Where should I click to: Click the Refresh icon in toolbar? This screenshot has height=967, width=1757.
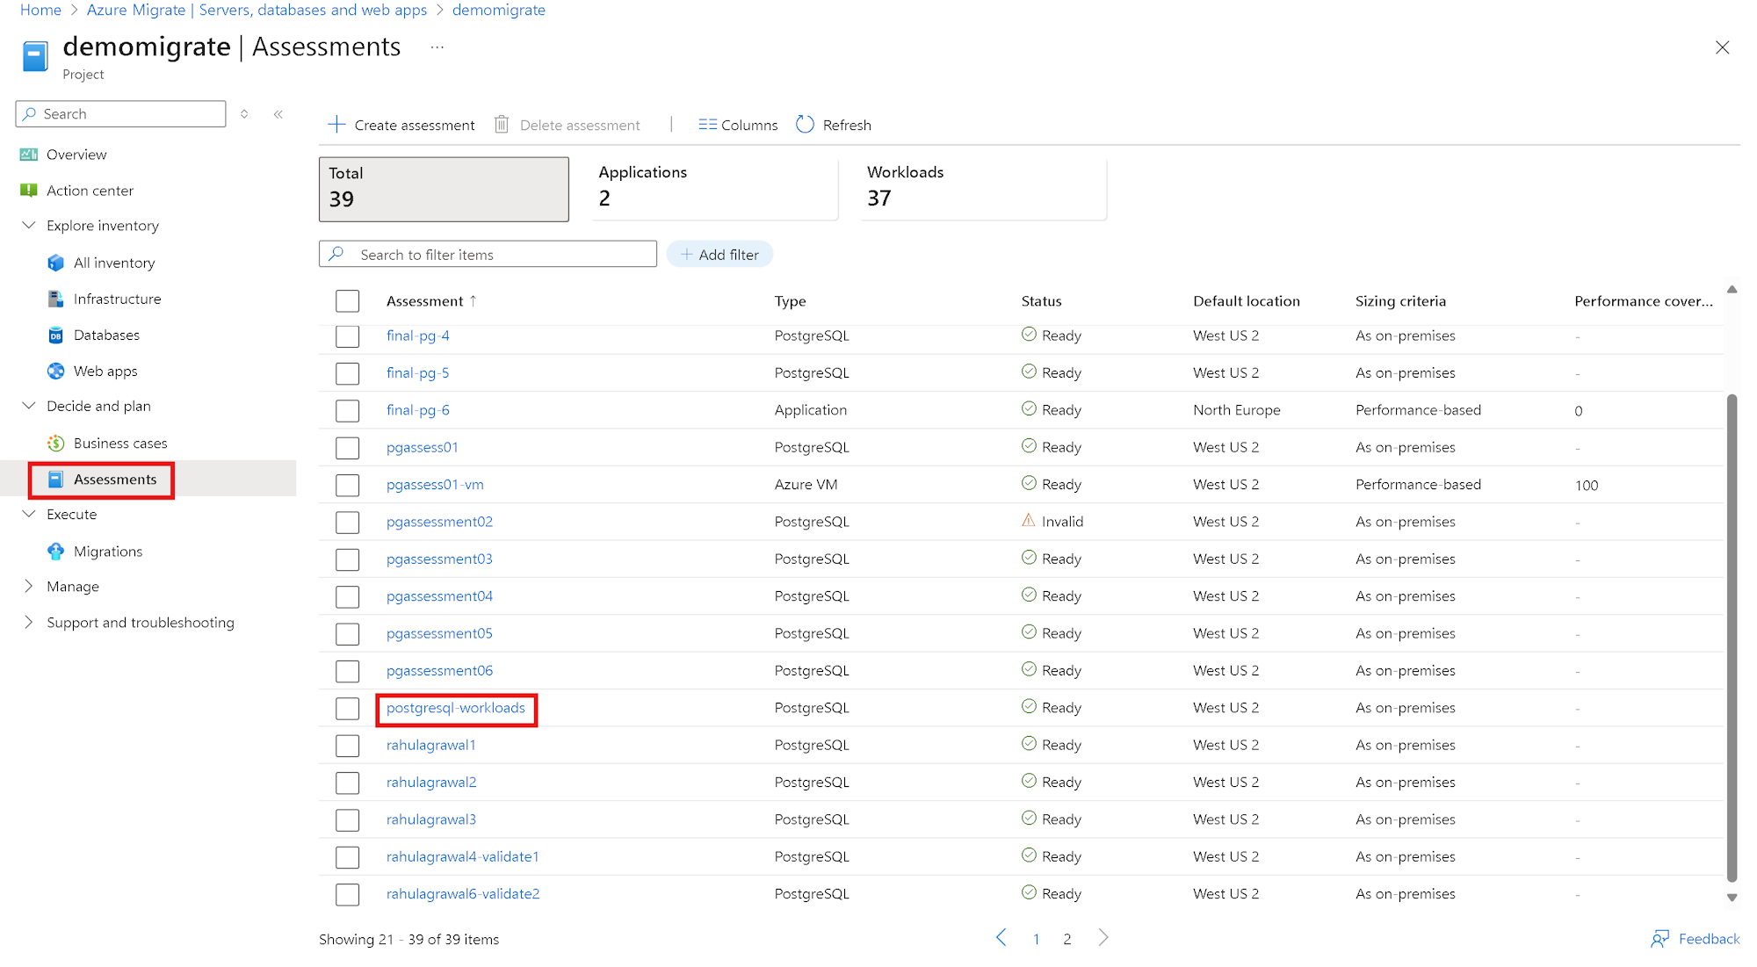(x=805, y=125)
